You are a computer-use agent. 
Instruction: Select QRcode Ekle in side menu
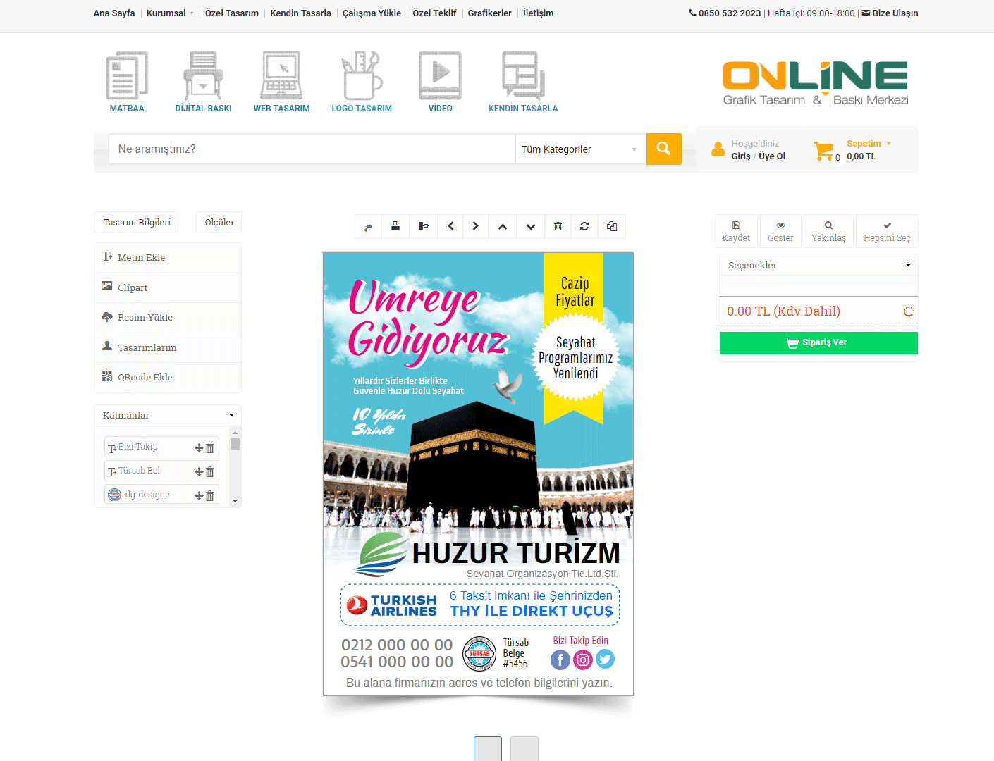pyautogui.click(x=168, y=378)
